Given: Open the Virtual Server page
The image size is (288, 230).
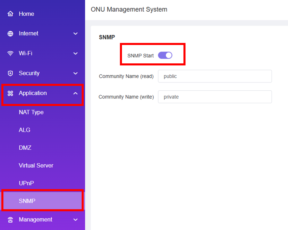Looking at the screenshot, I should coord(36,166).
